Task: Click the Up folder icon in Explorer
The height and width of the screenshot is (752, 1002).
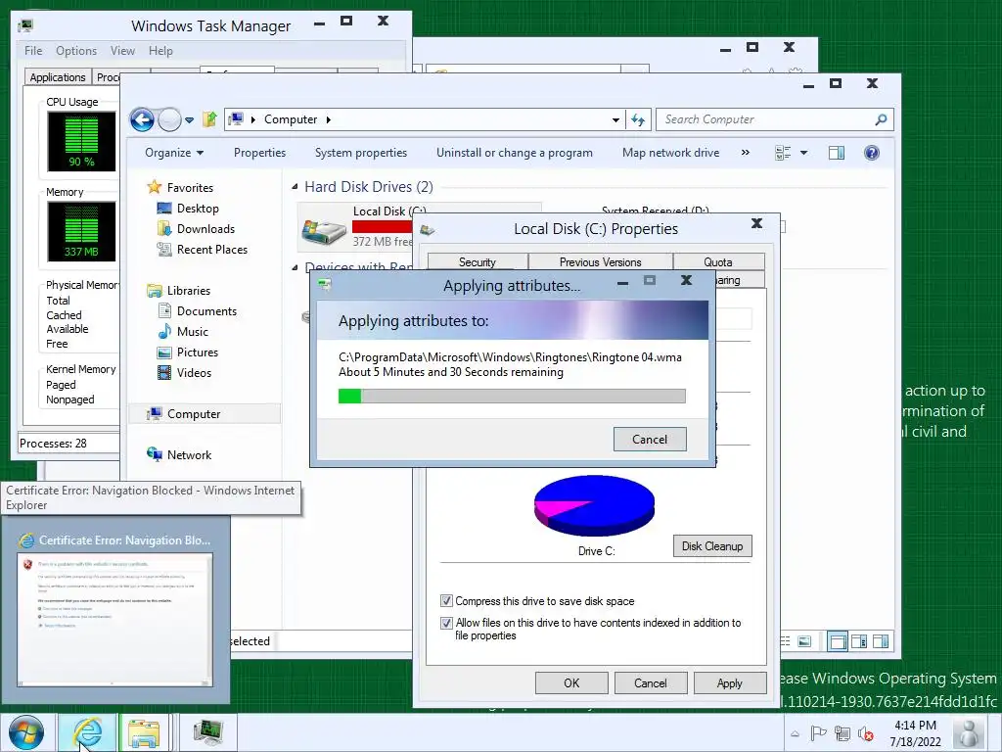Action: pos(209,119)
